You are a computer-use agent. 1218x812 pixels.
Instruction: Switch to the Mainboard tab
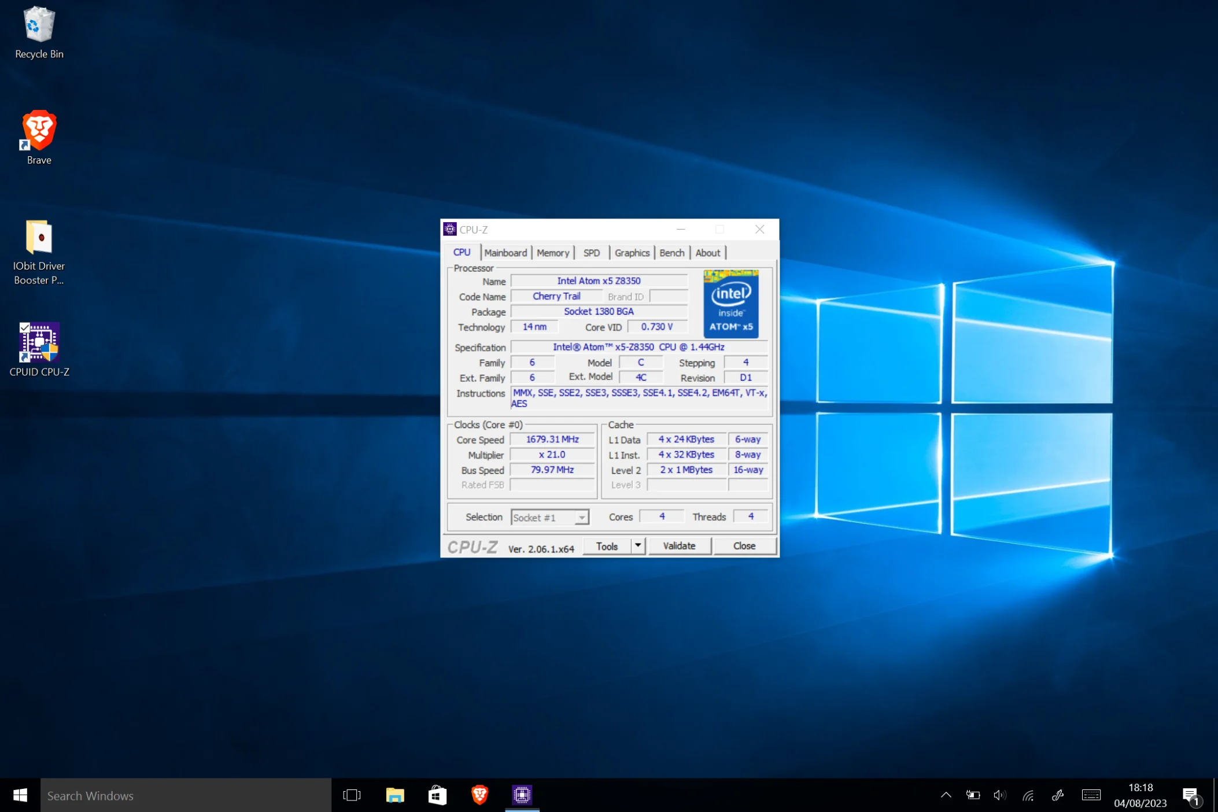point(505,253)
